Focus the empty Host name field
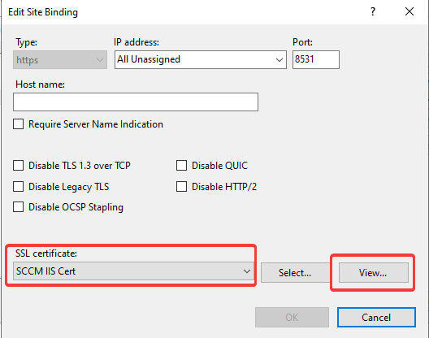The image size is (429, 338). 136,102
